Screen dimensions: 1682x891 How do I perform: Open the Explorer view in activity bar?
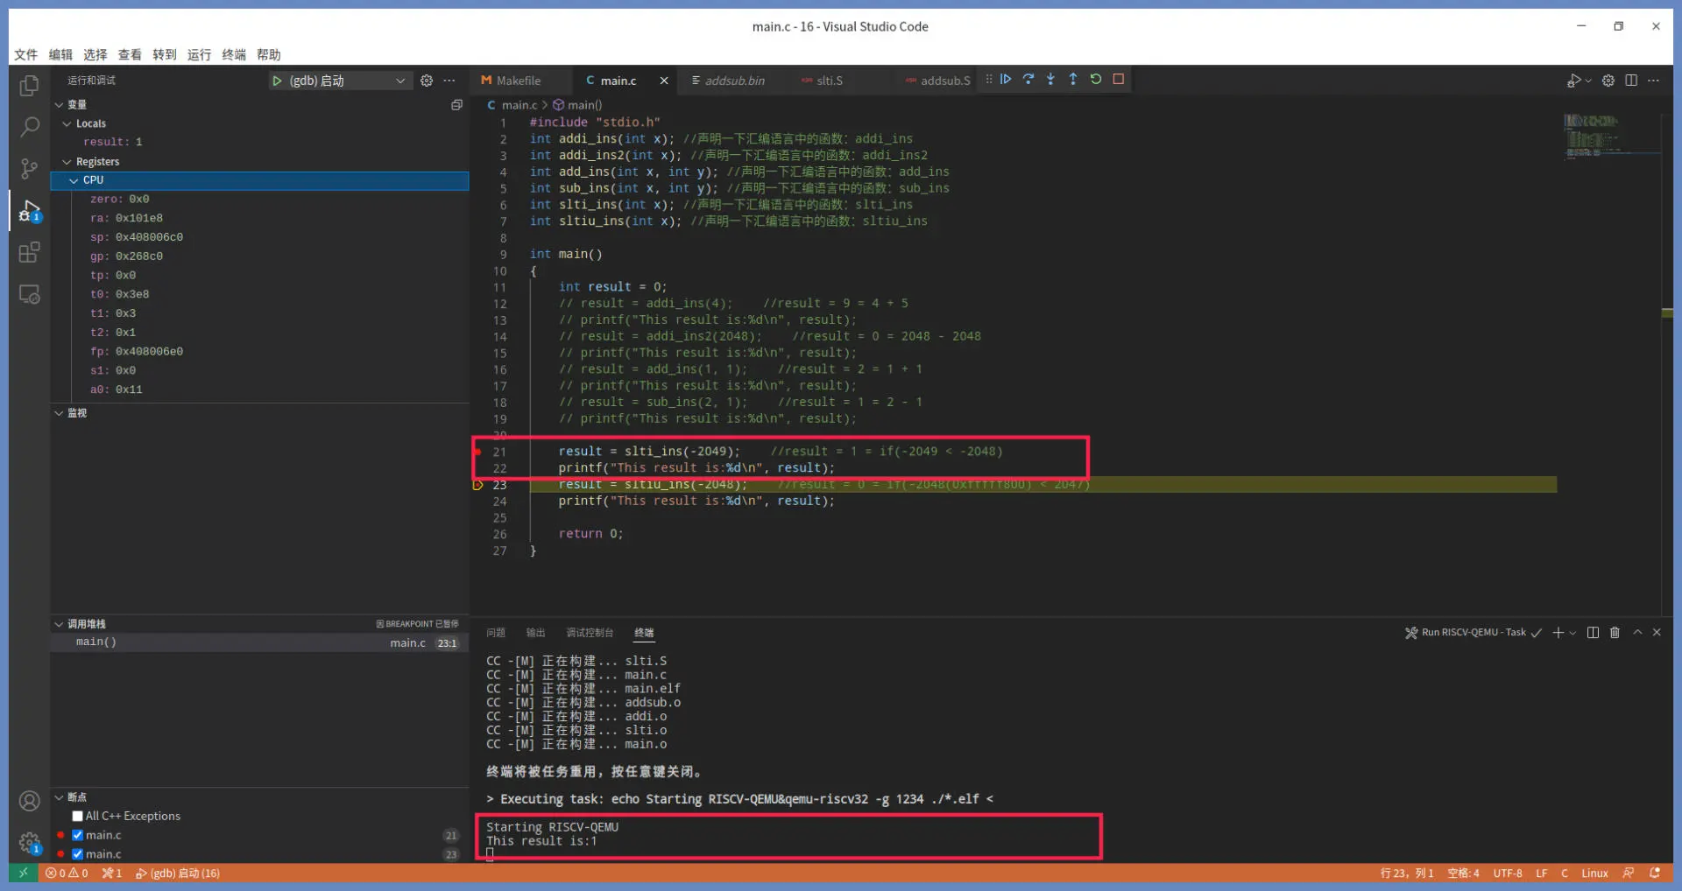pyautogui.click(x=30, y=86)
